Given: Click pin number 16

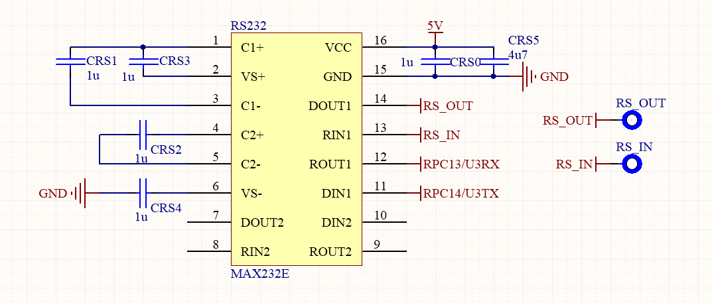Looking at the screenshot, I should [380, 41].
